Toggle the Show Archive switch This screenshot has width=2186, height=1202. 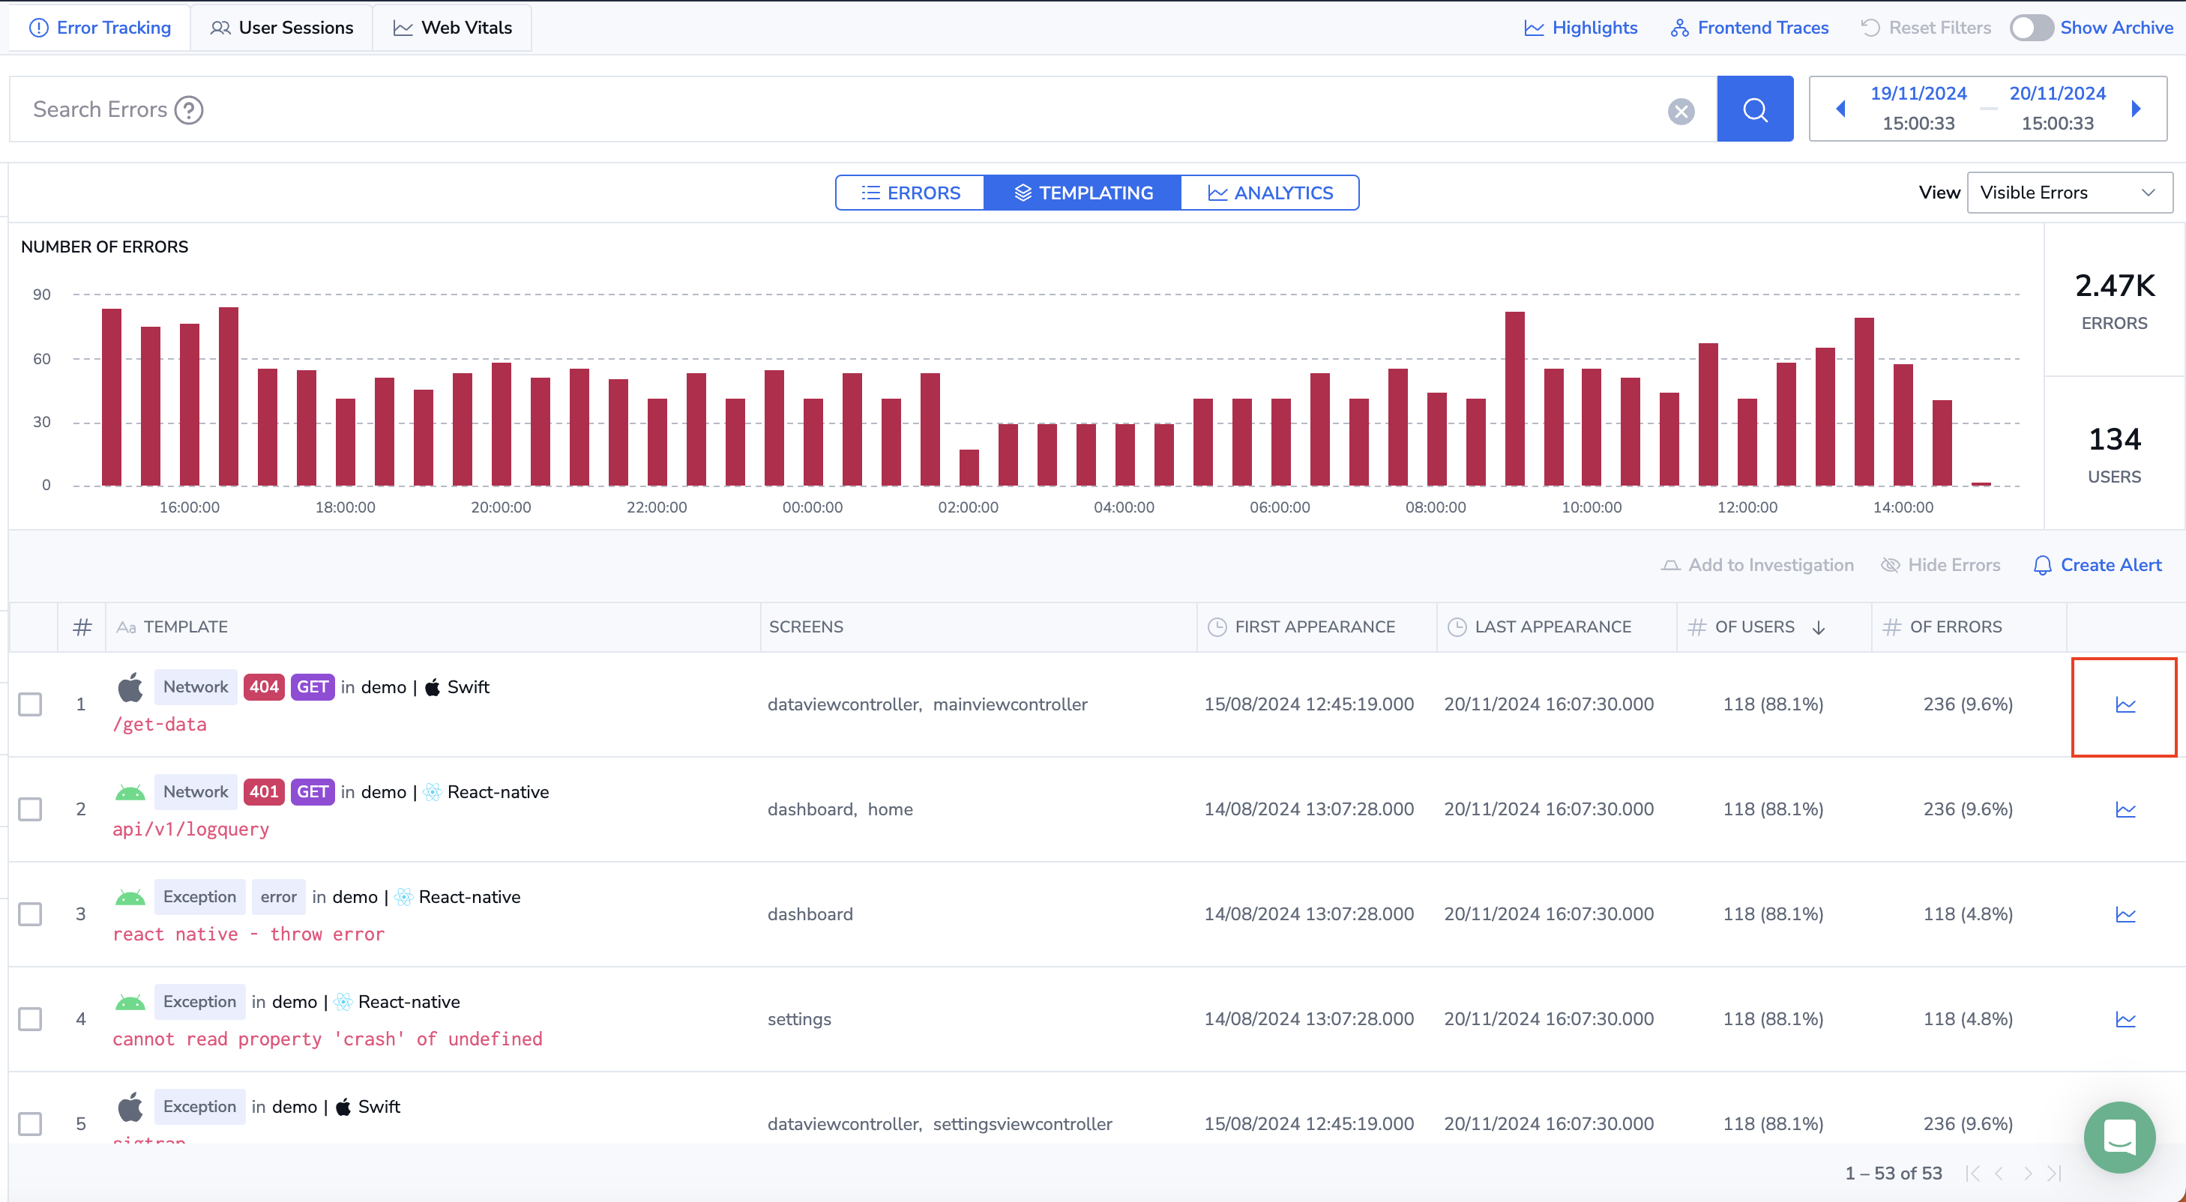(x=2031, y=28)
